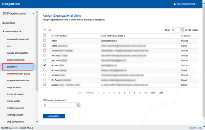Screen dimensions: 205x130
Task: Check the Dr. Andreas row checkbox
Action: click(x=45, y=80)
